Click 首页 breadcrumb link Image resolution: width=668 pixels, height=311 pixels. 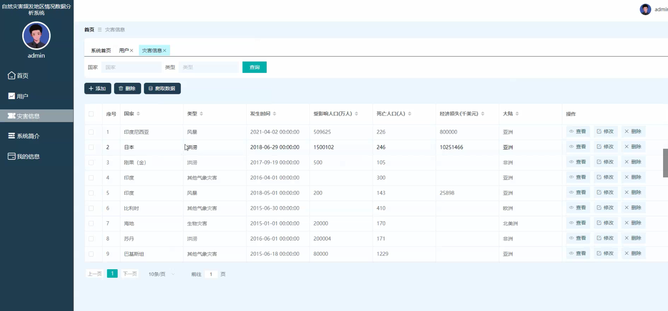(x=89, y=30)
